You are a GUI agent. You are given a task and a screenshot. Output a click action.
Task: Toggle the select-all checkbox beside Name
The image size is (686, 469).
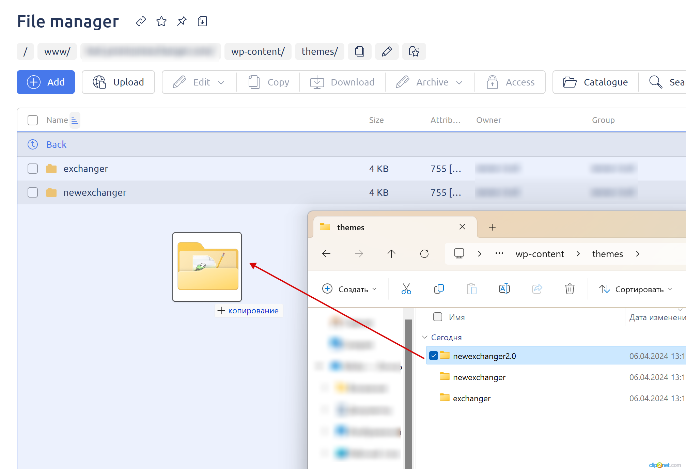coord(33,120)
